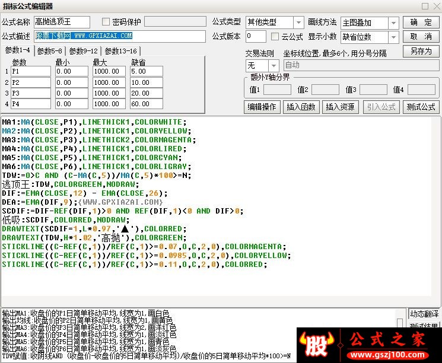The width and height of the screenshot is (442, 363).
Task: Expand the 交易法则 combo box
Action: click(x=273, y=66)
